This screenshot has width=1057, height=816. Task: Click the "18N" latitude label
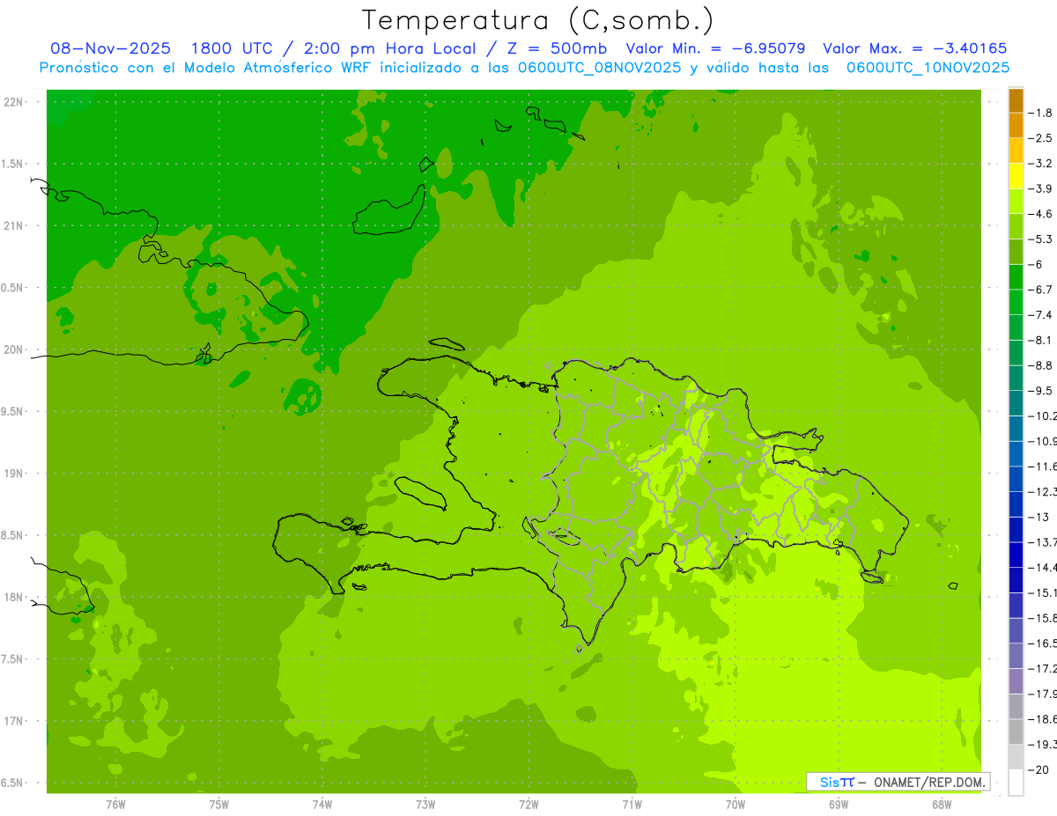(14, 598)
